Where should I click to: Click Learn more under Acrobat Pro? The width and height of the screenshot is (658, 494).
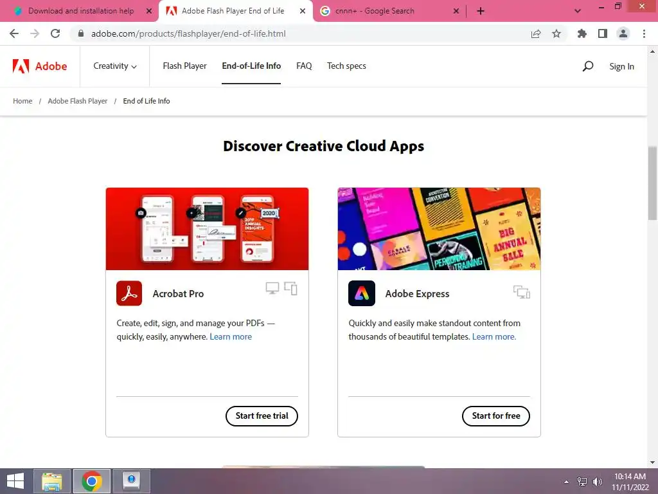click(231, 336)
